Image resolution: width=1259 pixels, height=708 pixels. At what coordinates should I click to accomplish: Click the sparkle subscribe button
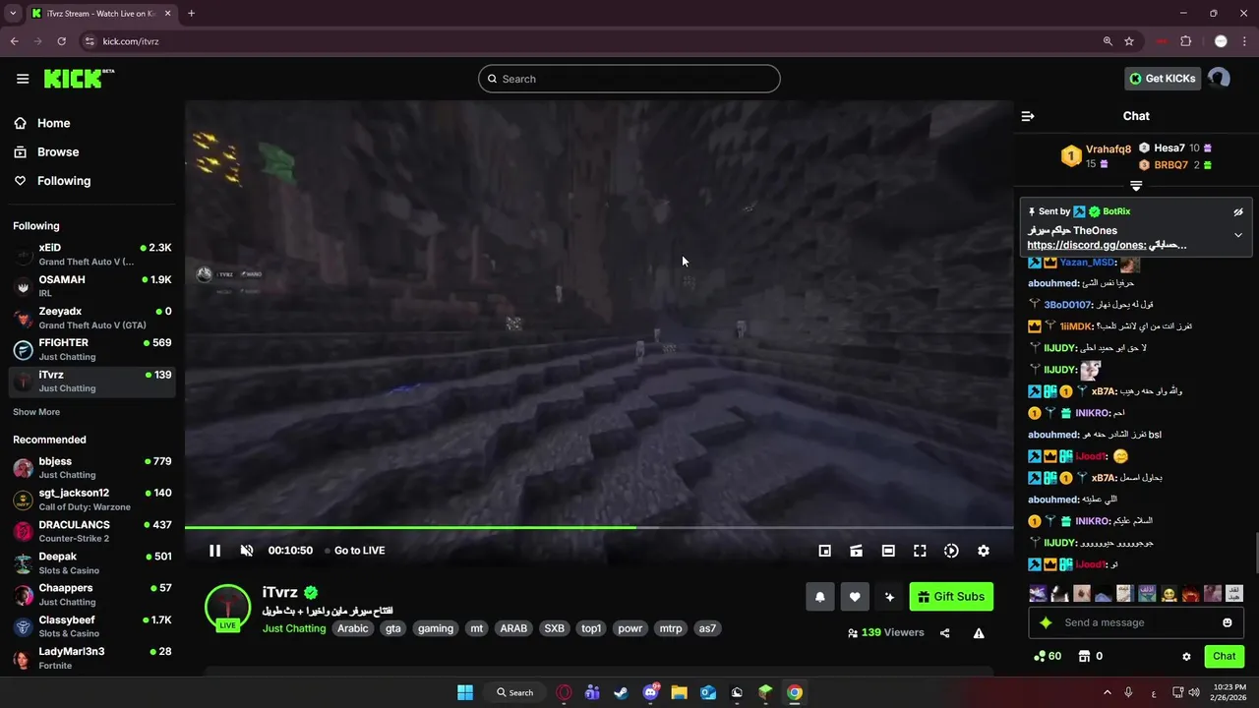(x=890, y=597)
